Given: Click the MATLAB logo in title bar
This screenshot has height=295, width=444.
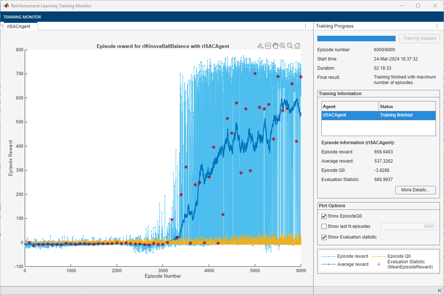Looking at the screenshot, I should tap(6, 6).
